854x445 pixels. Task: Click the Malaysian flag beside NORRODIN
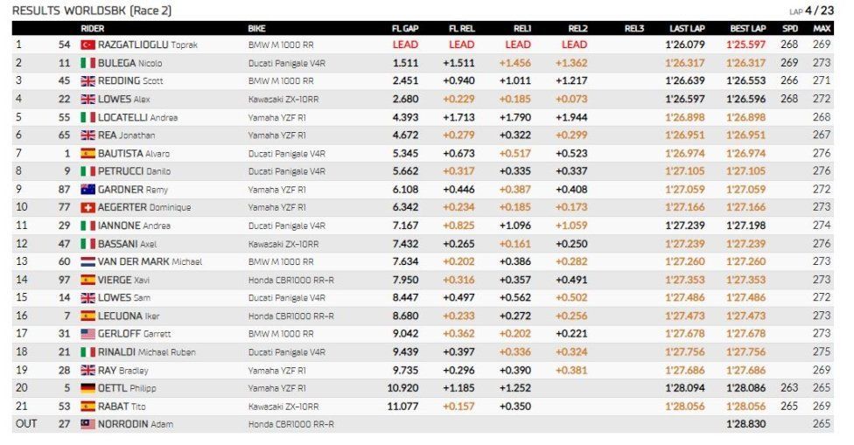tap(87, 424)
